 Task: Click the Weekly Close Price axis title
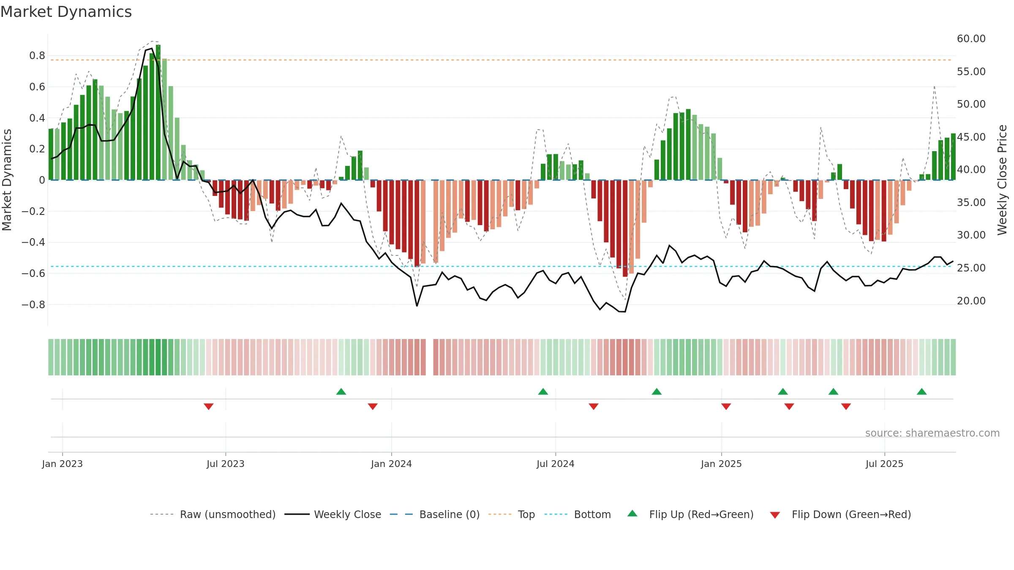[x=1002, y=180]
